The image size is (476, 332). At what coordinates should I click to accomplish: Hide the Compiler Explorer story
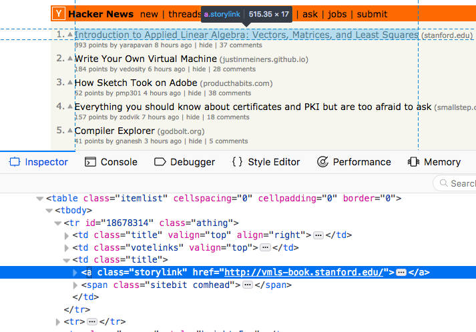195,141
